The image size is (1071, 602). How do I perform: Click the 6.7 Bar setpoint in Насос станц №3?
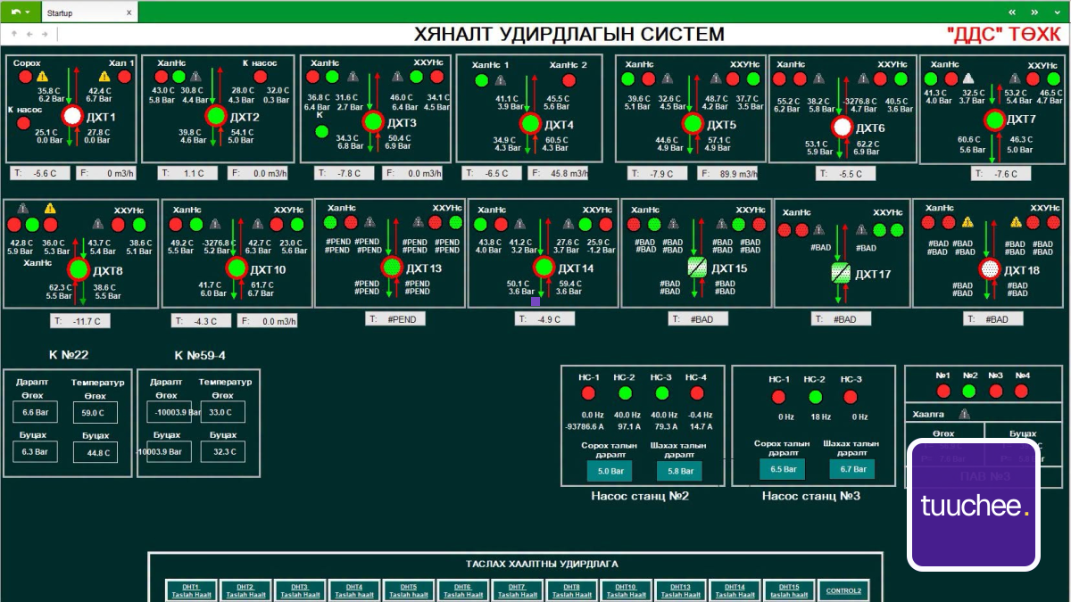click(x=852, y=469)
